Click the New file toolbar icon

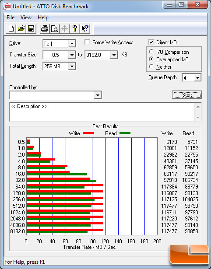click(x=11, y=28)
